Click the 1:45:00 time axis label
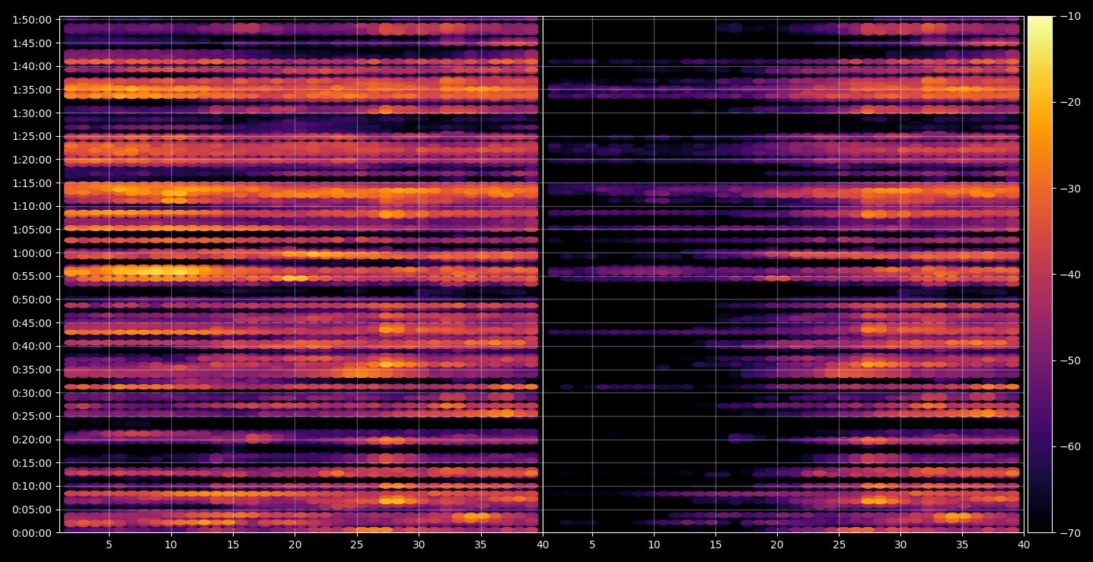This screenshot has height=562, width=1093. point(33,43)
